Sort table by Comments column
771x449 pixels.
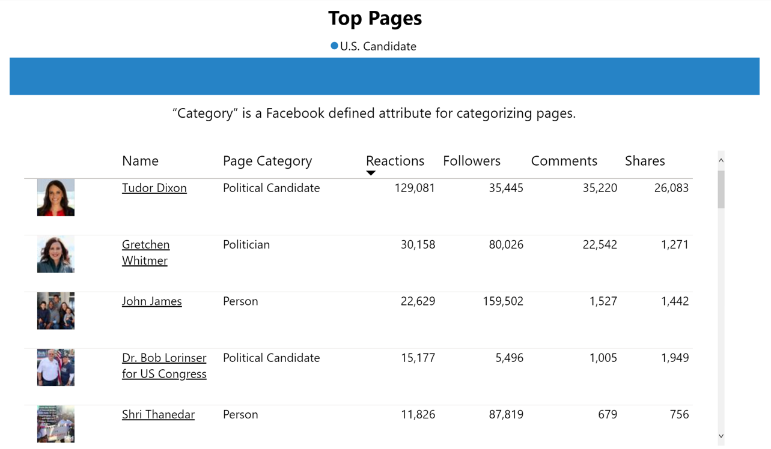tap(564, 161)
